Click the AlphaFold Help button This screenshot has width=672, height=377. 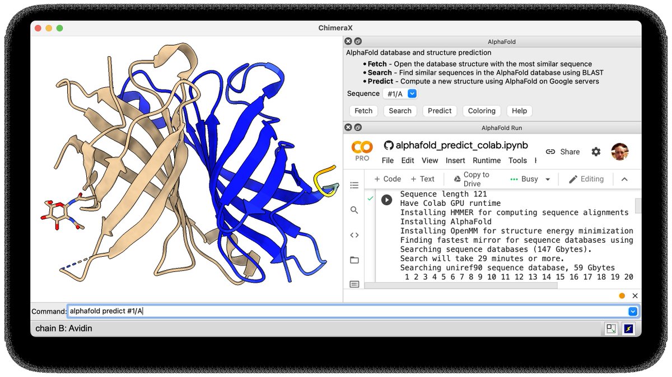point(519,111)
